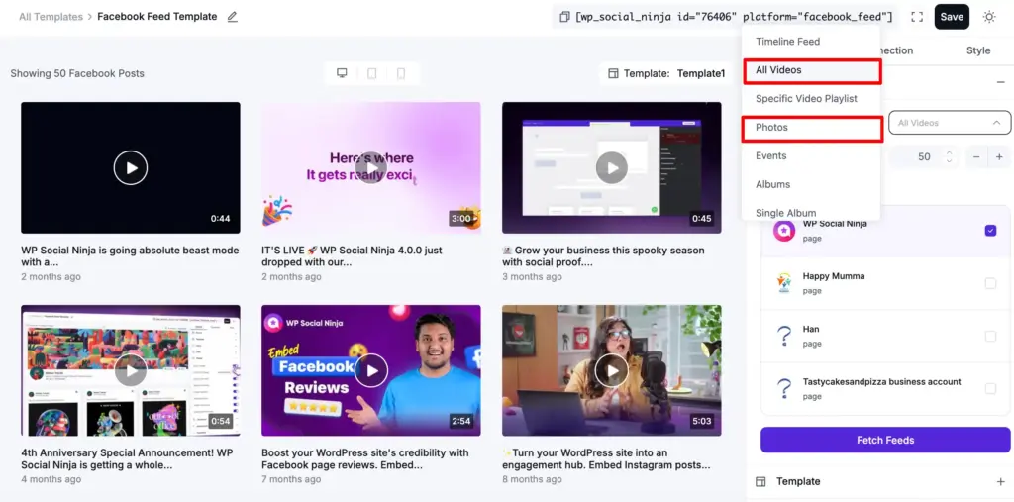This screenshot has height=502, width=1014.
Task: Click the Facebook Feed Template title text
Action: 157,17
